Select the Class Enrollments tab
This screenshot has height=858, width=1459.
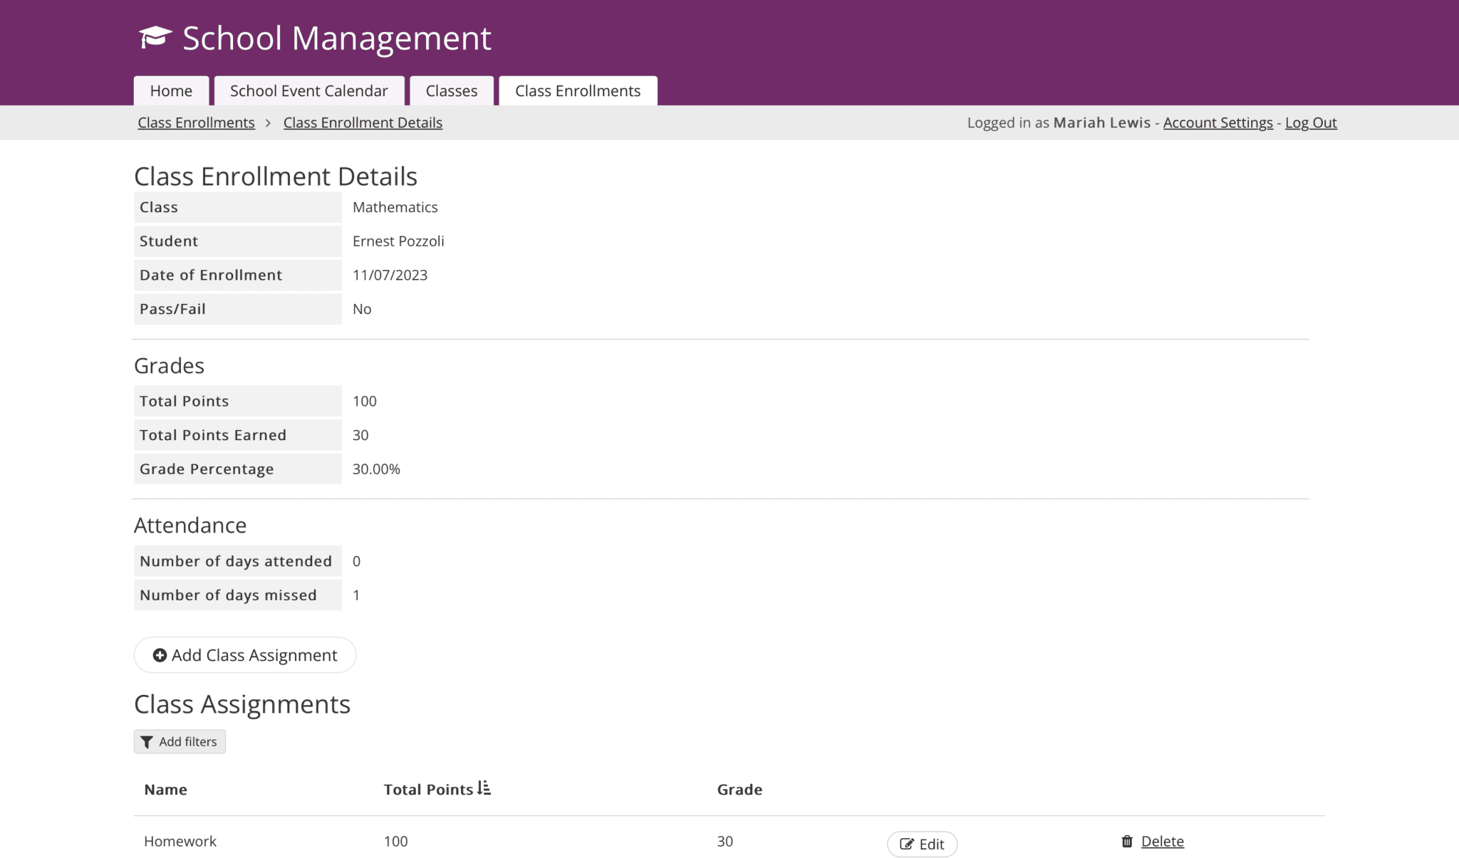[577, 90]
